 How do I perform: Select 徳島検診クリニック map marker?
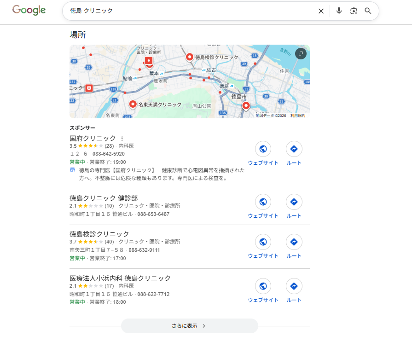point(189,57)
